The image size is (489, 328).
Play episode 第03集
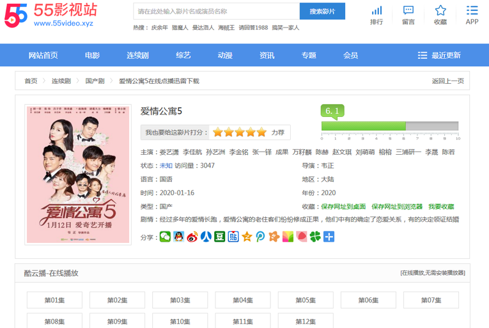[180, 300]
